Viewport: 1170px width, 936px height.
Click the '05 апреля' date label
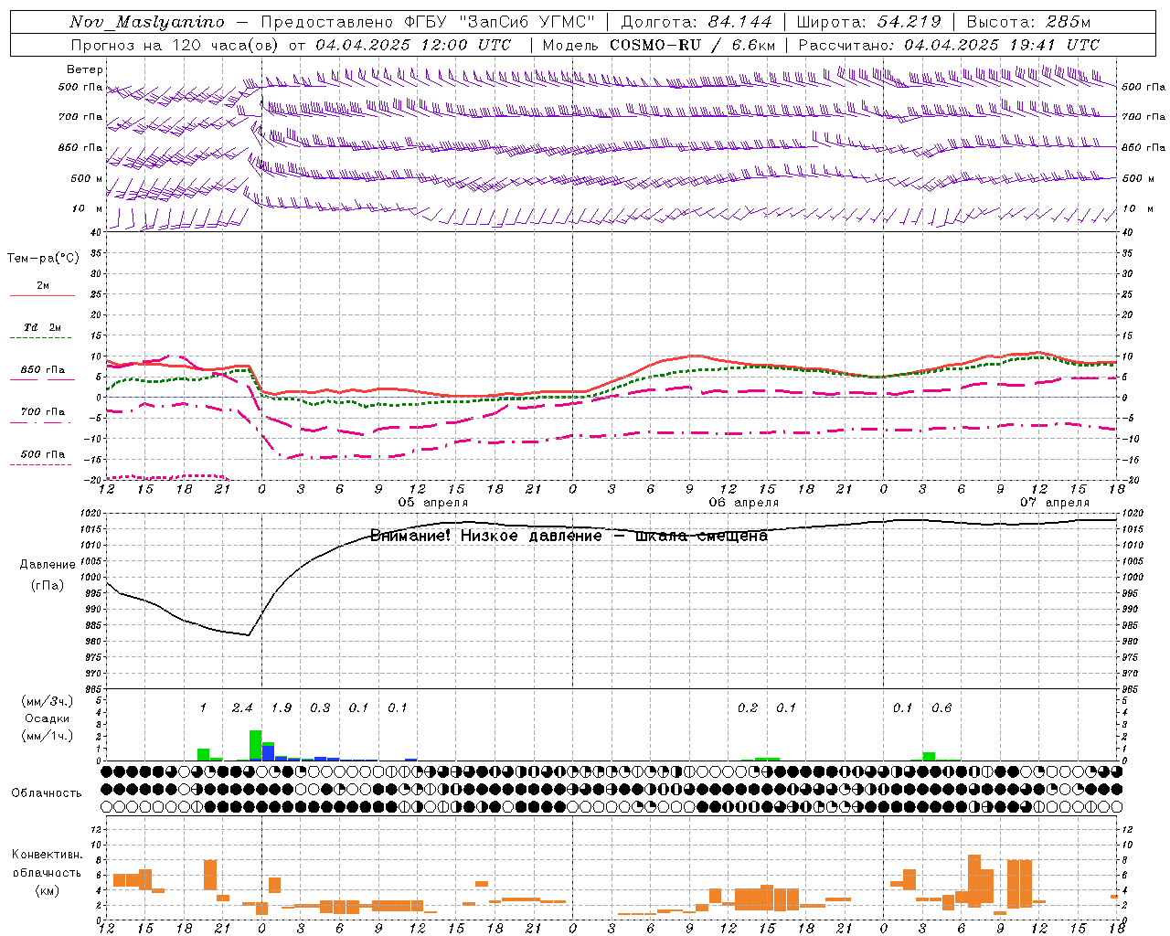(x=433, y=503)
